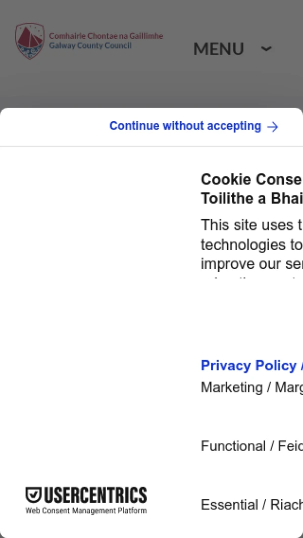This screenshot has height=538, width=303.
Task: Click the English 'Galway County Council' title text
Action: tap(90, 46)
